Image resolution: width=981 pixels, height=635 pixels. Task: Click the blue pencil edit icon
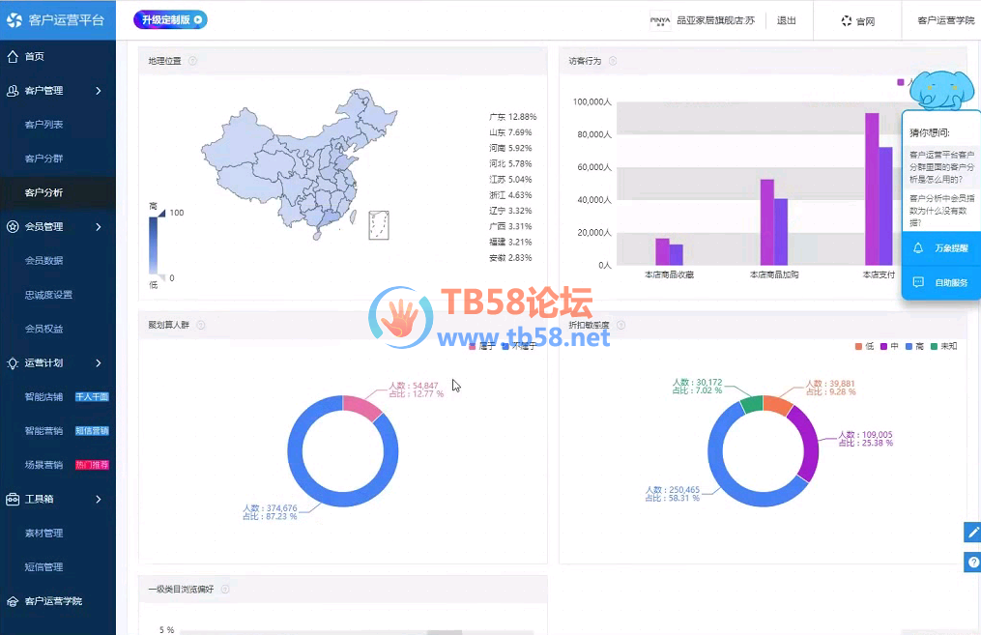click(972, 533)
